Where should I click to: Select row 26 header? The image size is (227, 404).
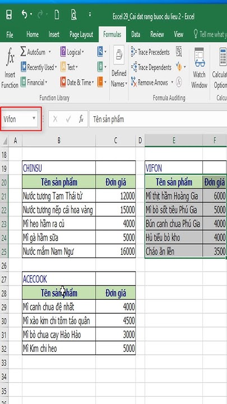(x=4, y=265)
